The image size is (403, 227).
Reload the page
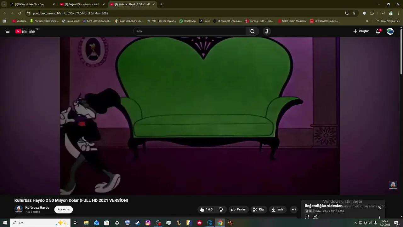20,13
